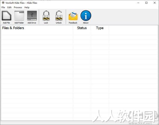
Task: Open the Help menu
Action: coord(27,7)
